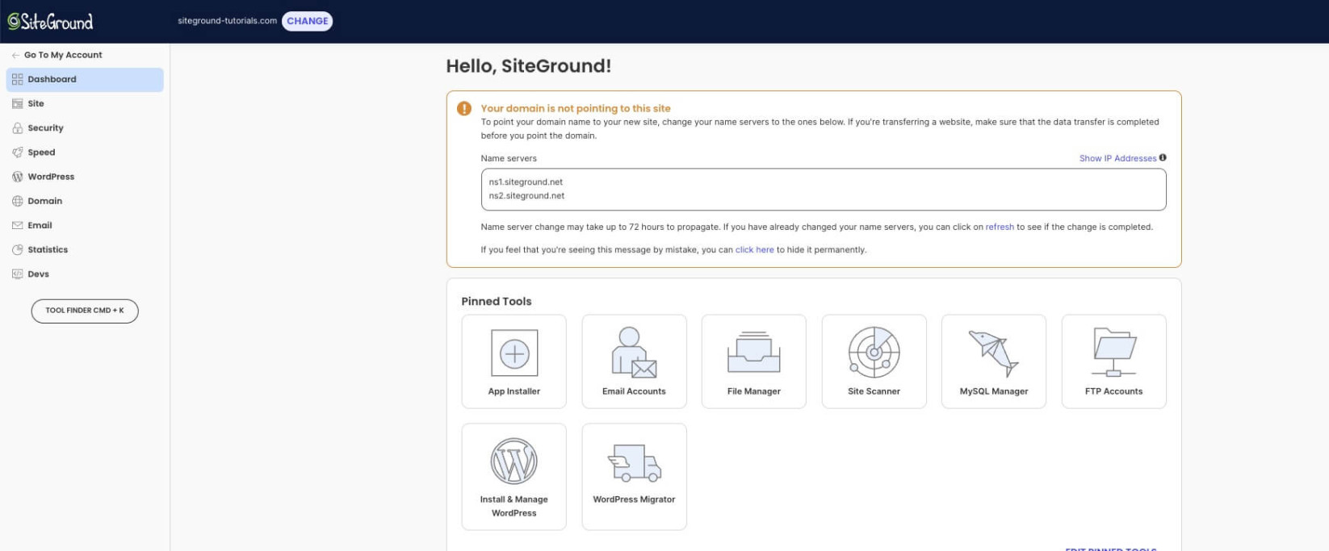Image resolution: width=1329 pixels, height=551 pixels.
Task: Click the FTP Accounts label
Action: [x=1114, y=391]
